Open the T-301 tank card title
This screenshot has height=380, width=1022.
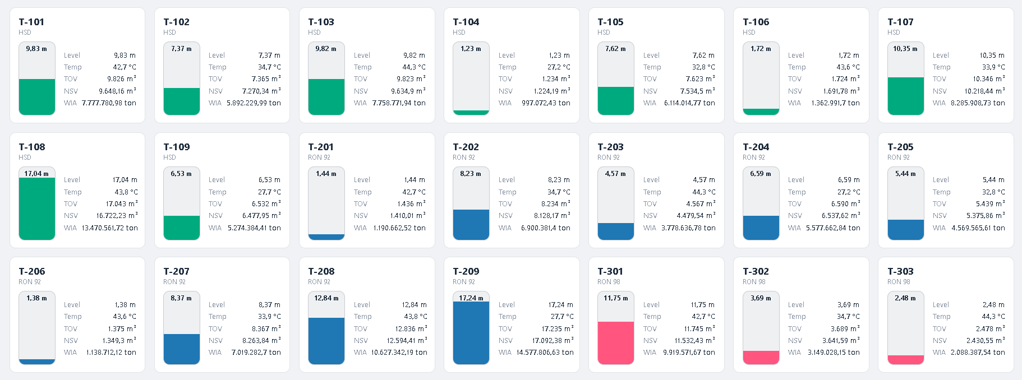coord(610,271)
